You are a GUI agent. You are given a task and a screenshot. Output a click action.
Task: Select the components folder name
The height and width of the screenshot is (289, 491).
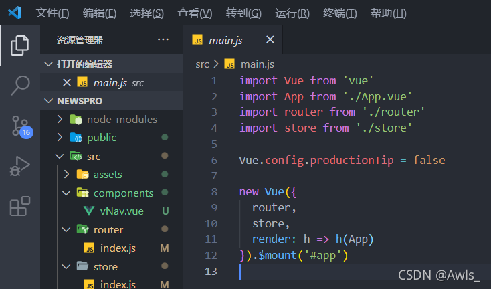[123, 193]
